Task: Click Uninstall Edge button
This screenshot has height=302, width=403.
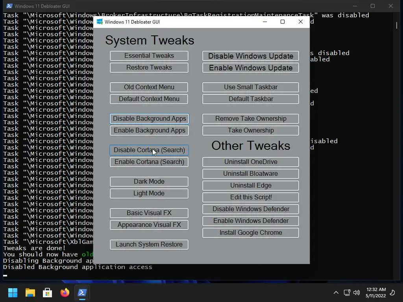Action: 251,186
